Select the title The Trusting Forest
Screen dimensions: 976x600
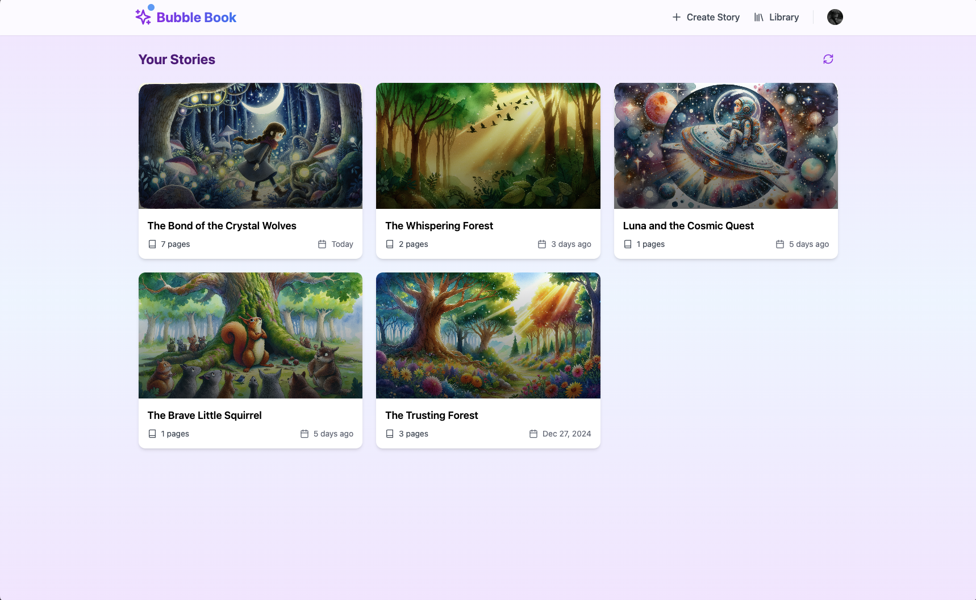click(432, 416)
